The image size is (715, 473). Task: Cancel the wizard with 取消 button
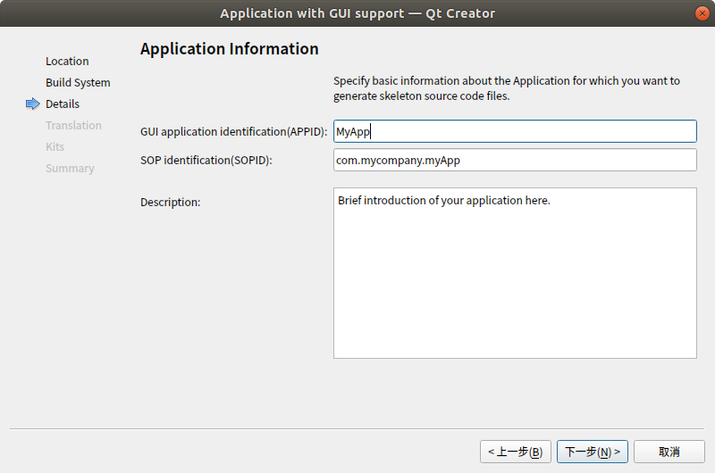669,452
